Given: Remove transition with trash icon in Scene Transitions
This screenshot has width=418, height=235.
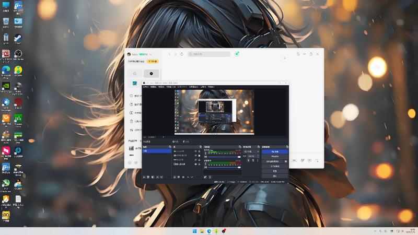Looking at the screenshot, I should click(253, 160).
